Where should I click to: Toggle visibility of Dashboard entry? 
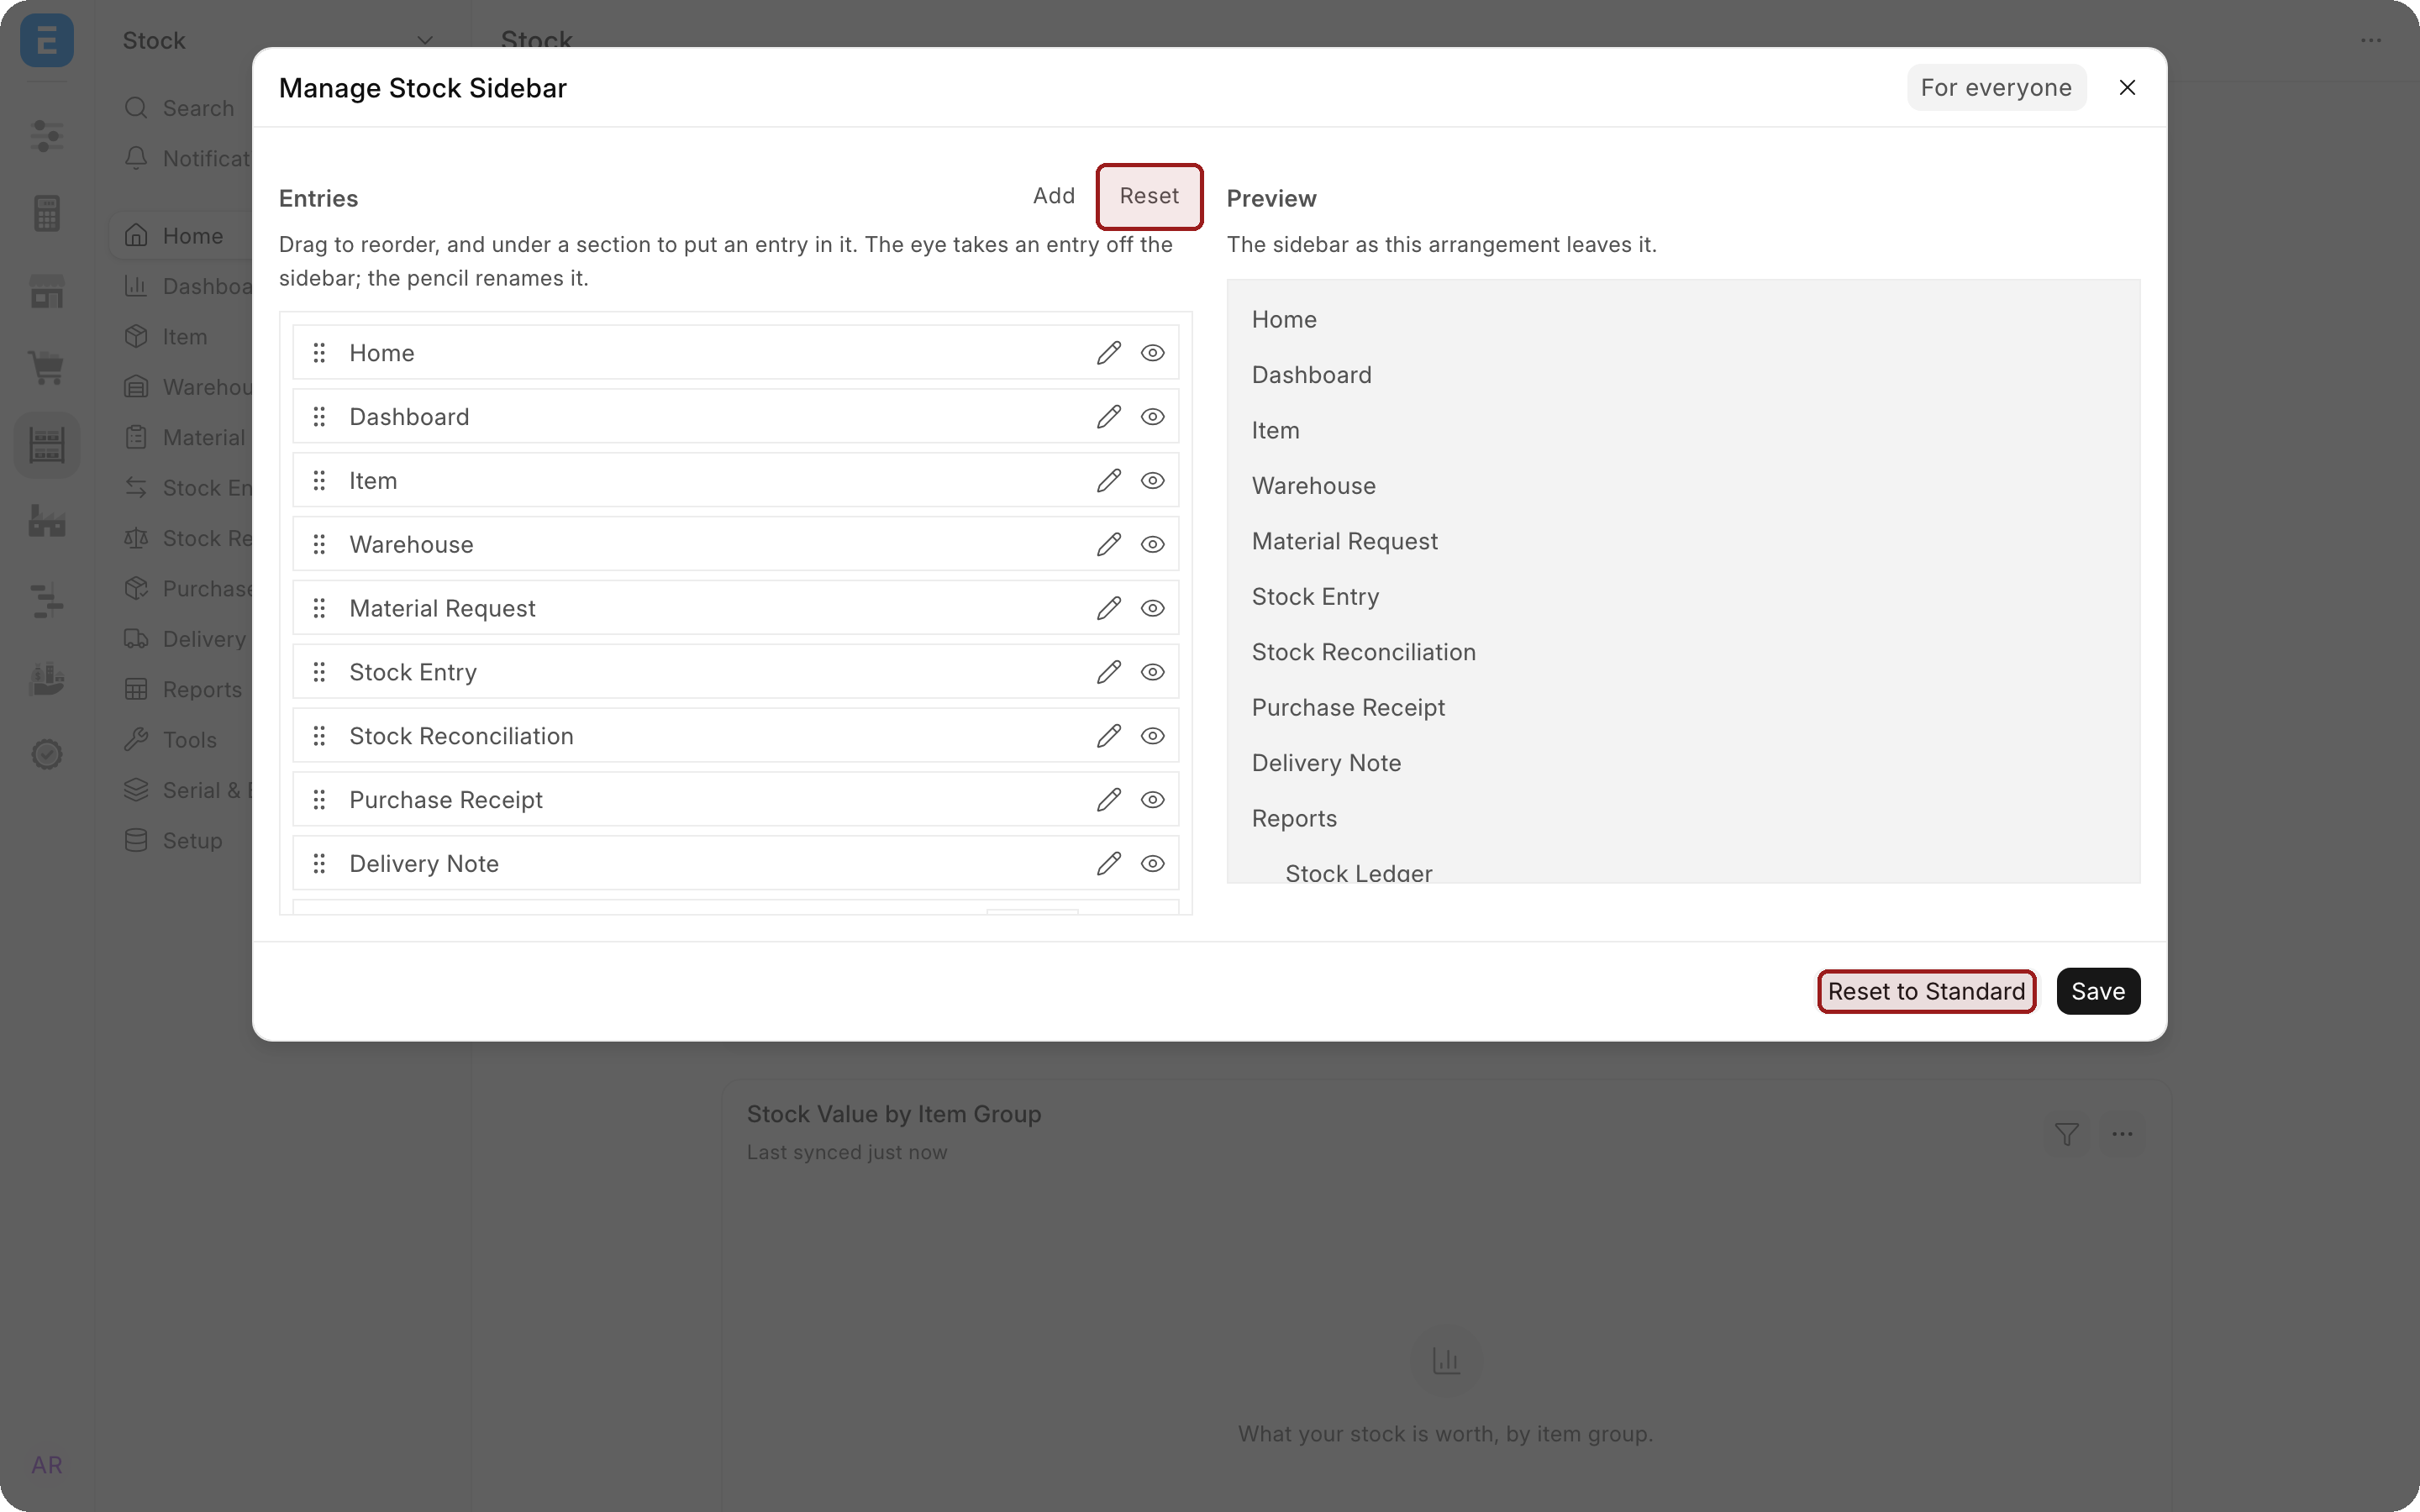coord(1152,417)
